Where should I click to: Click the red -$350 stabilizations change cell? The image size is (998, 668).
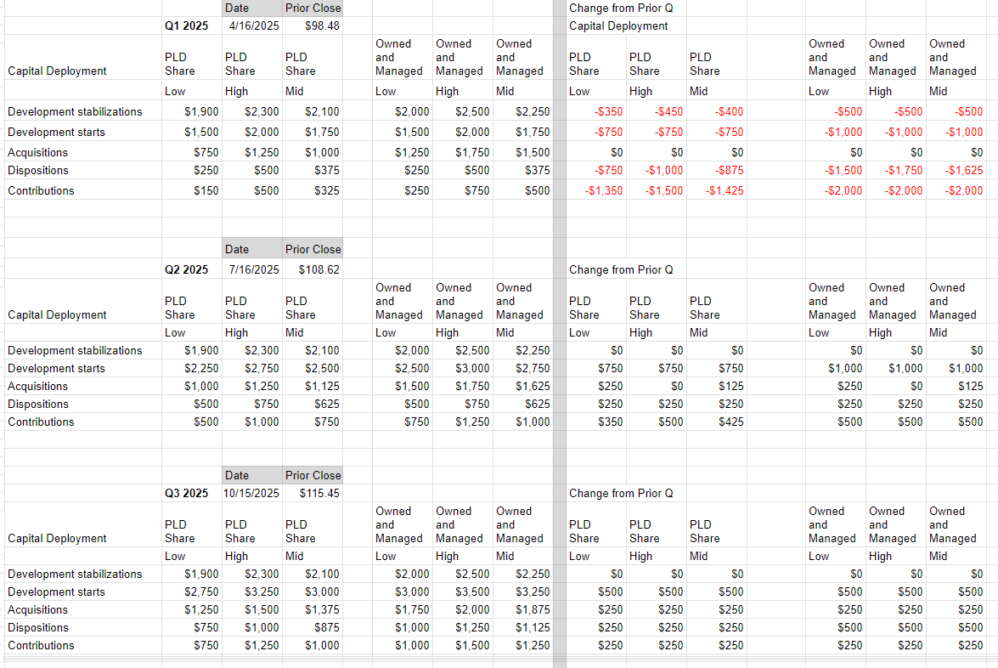click(x=595, y=112)
